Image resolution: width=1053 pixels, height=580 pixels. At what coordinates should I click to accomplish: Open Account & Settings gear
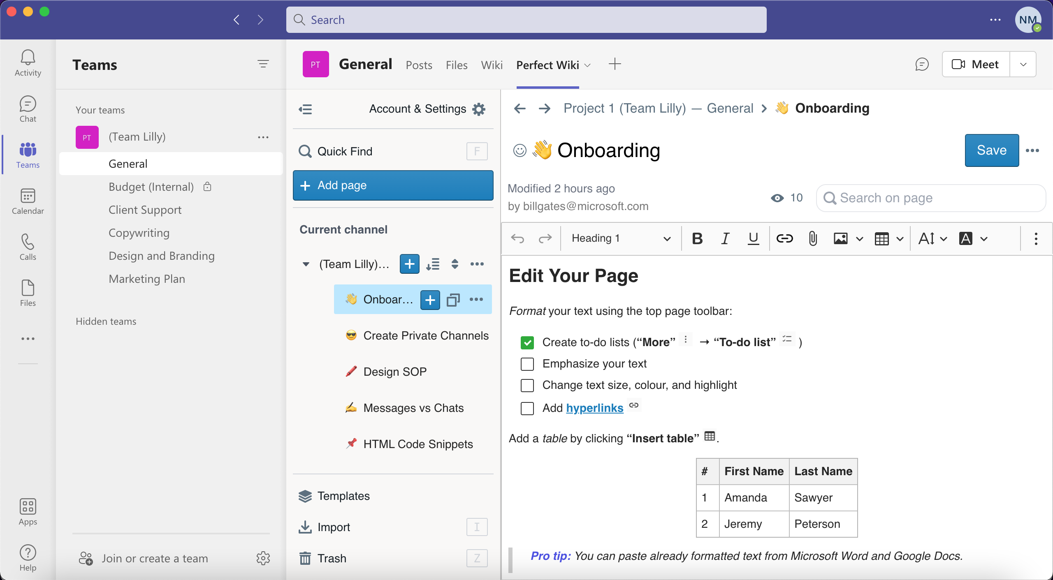pos(479,109)
